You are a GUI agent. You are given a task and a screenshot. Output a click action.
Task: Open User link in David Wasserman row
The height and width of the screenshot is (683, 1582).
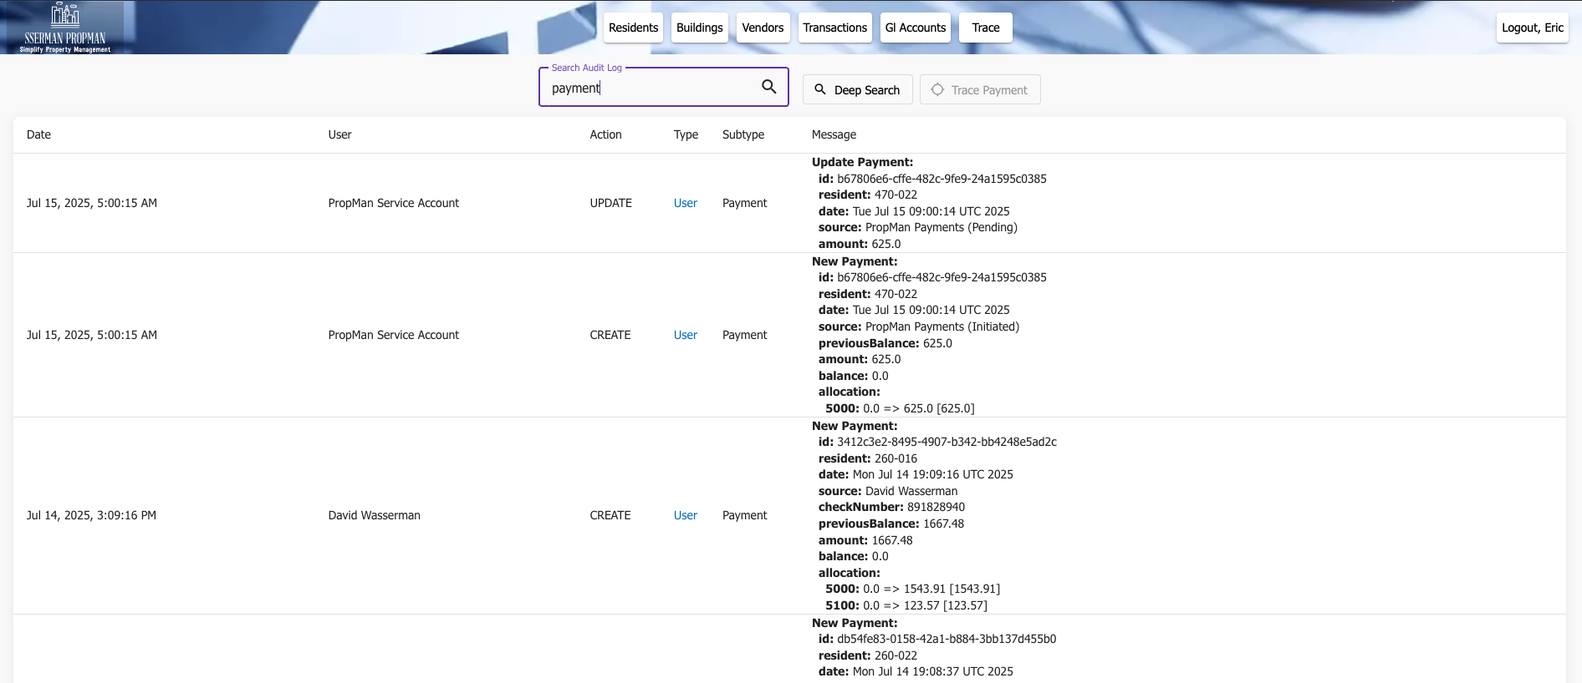pos(685,515)
